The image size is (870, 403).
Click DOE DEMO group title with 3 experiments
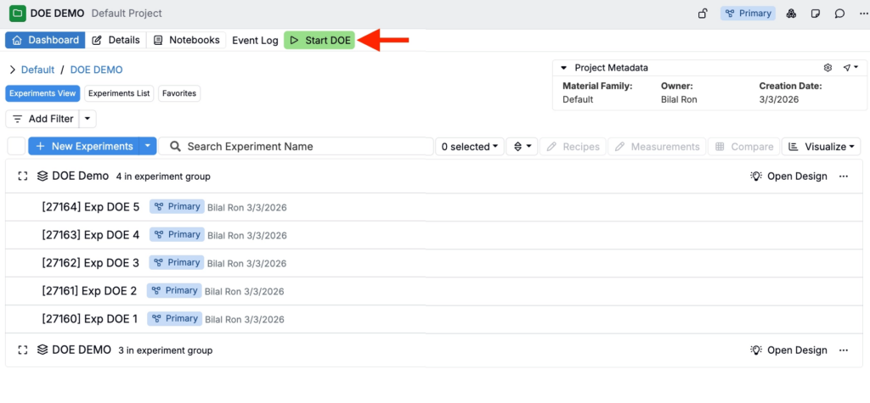pyautogui.click(x=82, y=350)
